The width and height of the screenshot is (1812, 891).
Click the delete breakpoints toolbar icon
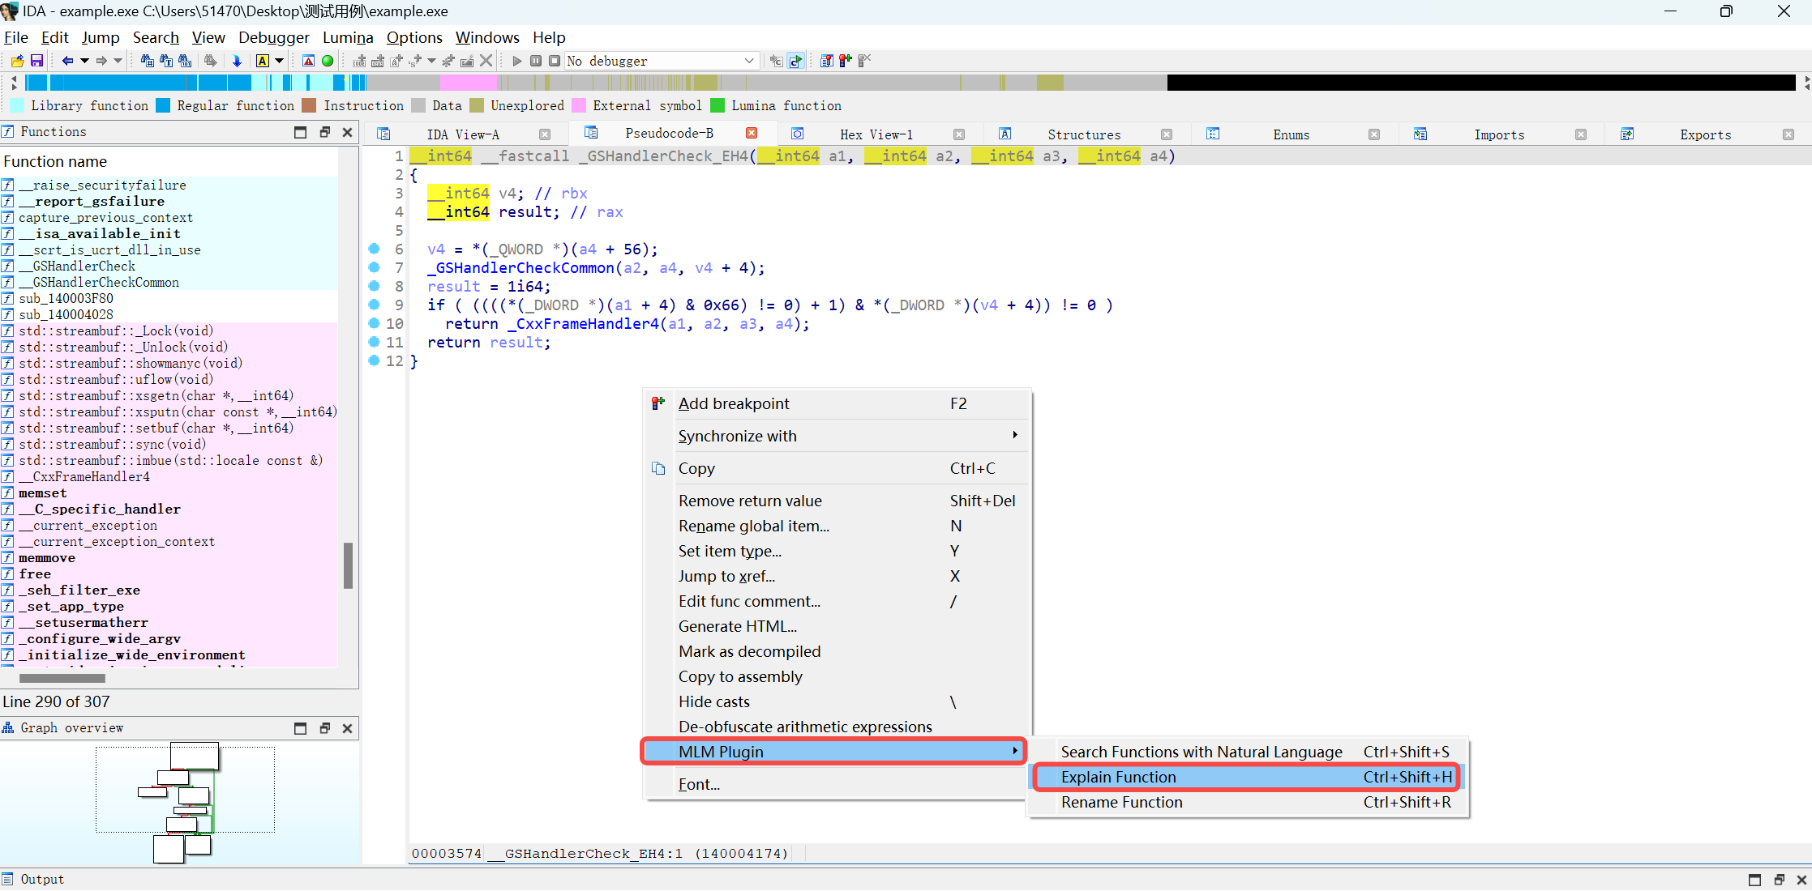point(864,61)
